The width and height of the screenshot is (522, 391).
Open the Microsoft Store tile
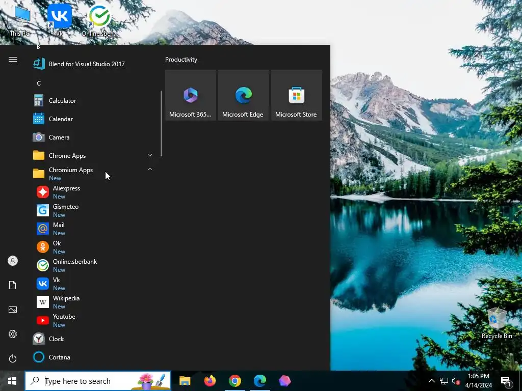click(297, 95)
